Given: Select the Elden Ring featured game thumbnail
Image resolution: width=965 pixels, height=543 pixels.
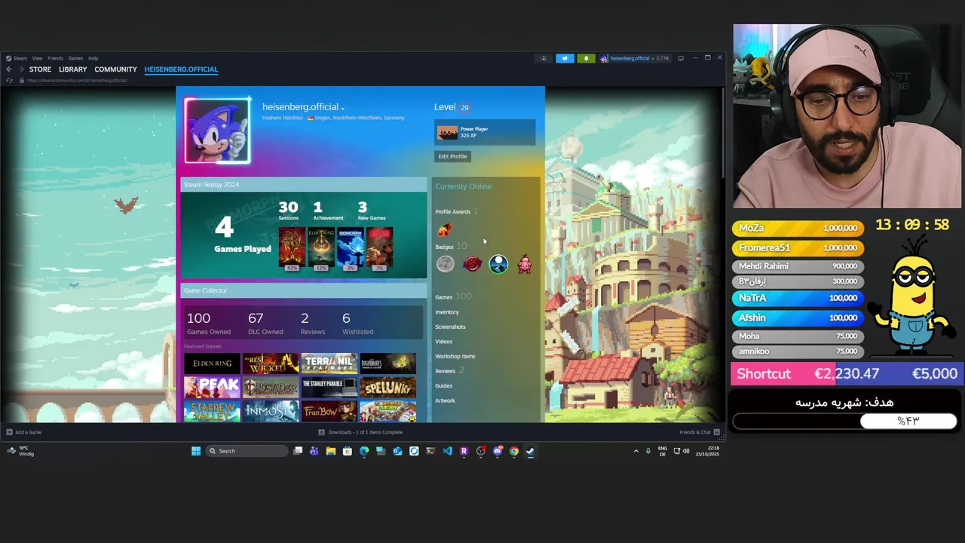Looking at the screenshot, I should tap(212, 364).
